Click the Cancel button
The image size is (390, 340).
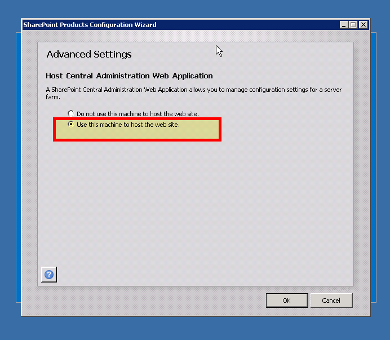(331, 301)
